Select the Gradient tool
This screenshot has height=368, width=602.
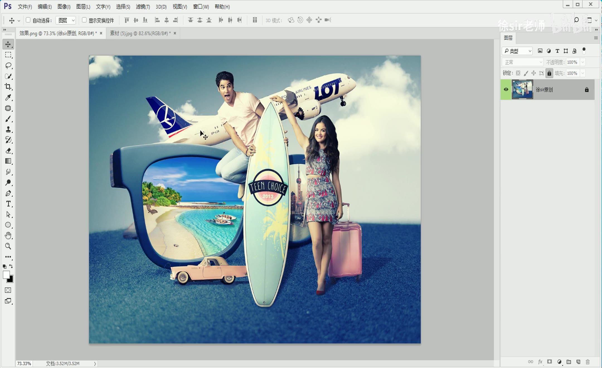[8, 161]
